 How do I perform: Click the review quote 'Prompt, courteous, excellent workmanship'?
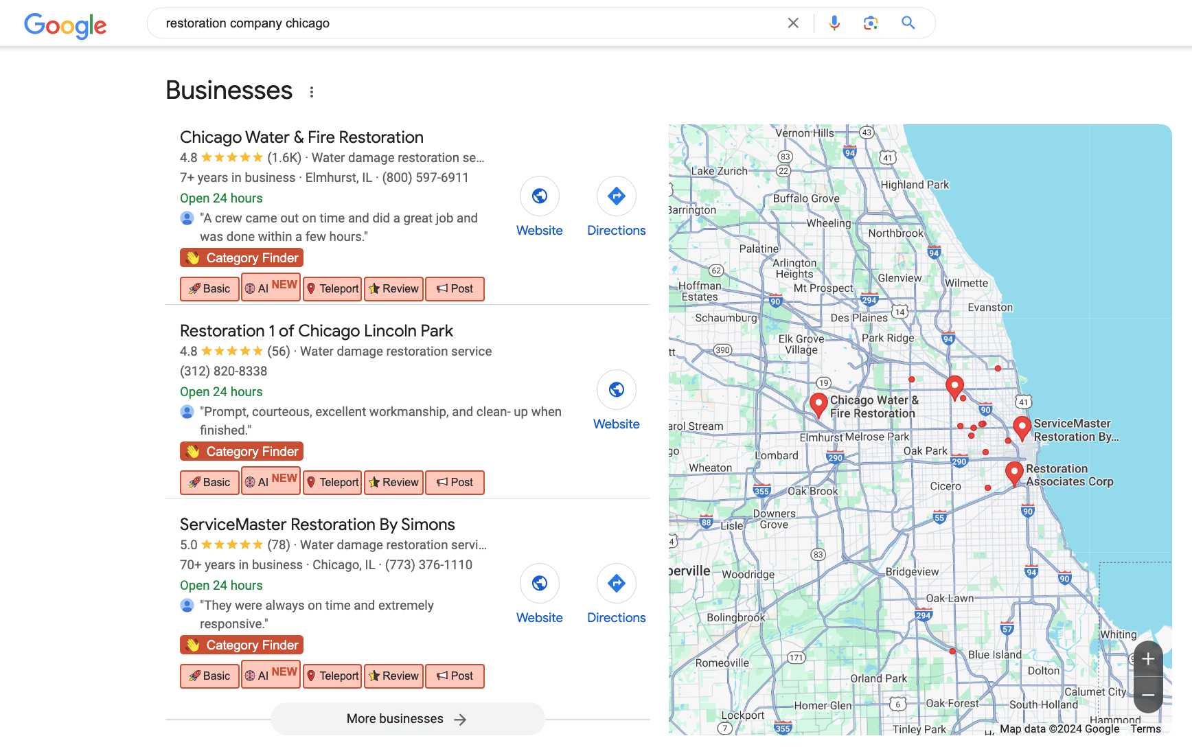pos(380,421)
